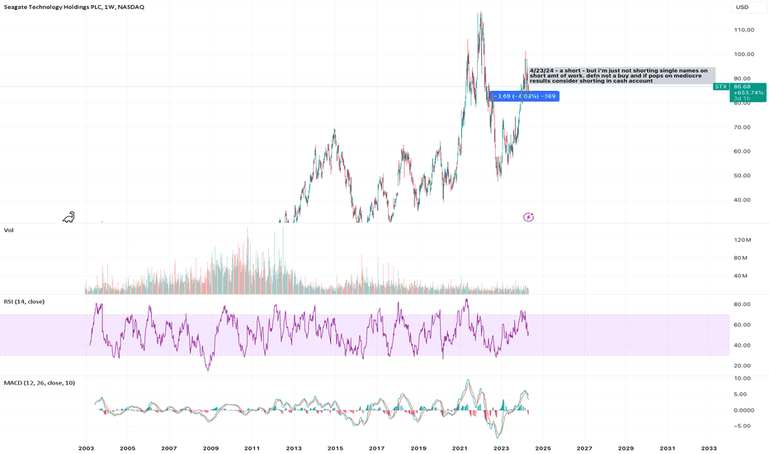The width and height of the screenshot is (769, 454).
Task: Select the 4/23/24 short note annotation
Action: pyautogui.click(x=621, y=76)
